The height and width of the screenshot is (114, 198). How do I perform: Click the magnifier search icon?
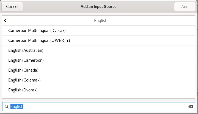tap(7, 107)
